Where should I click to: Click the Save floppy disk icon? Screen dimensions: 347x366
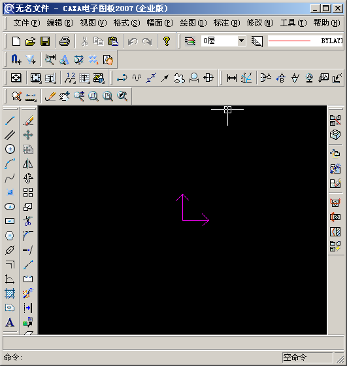(x=45, y=41)
